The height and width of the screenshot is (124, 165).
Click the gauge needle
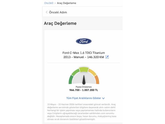point(84,80)
